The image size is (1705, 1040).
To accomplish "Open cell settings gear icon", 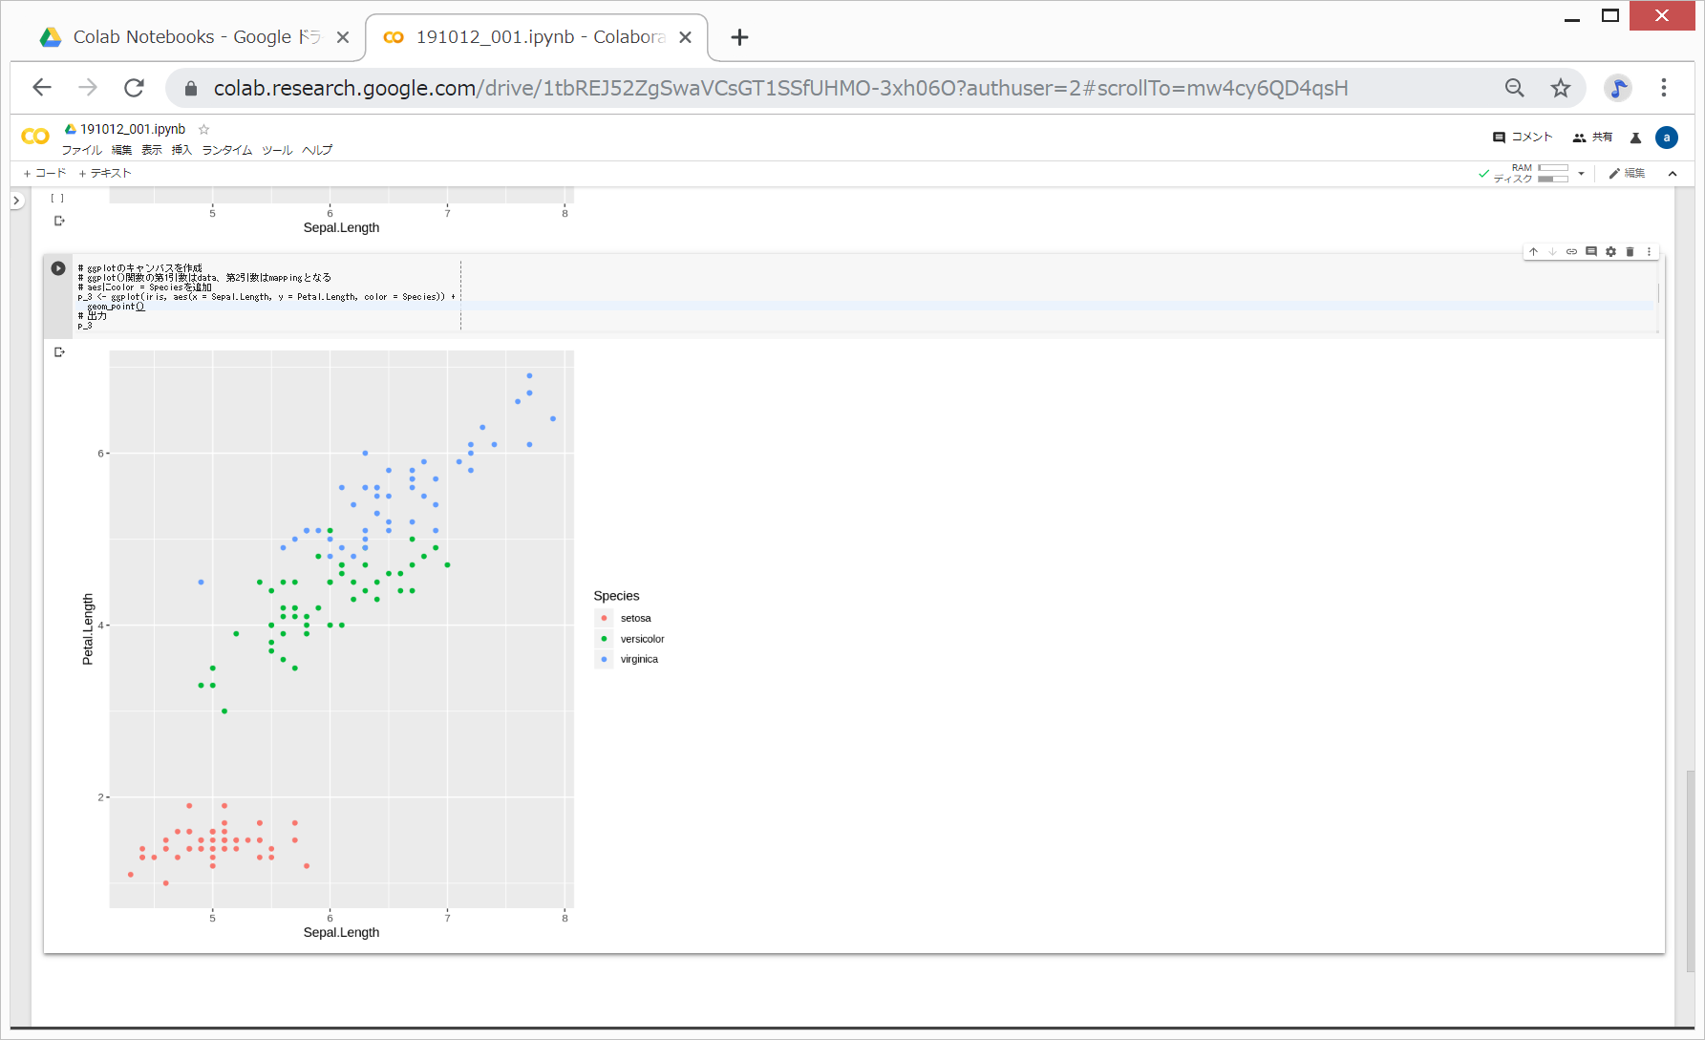I will point(1610,252).
